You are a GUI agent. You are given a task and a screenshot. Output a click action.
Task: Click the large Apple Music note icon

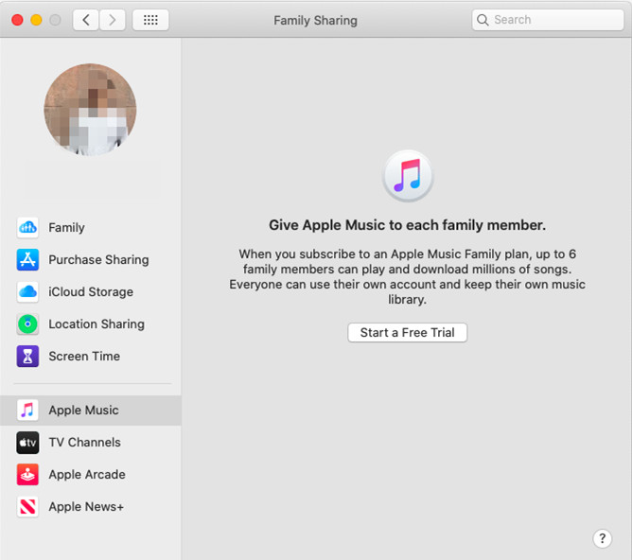pyautogui.click(x=408, y=176)
